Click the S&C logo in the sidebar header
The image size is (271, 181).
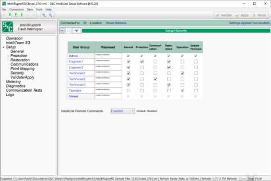[x=8, y=27]
